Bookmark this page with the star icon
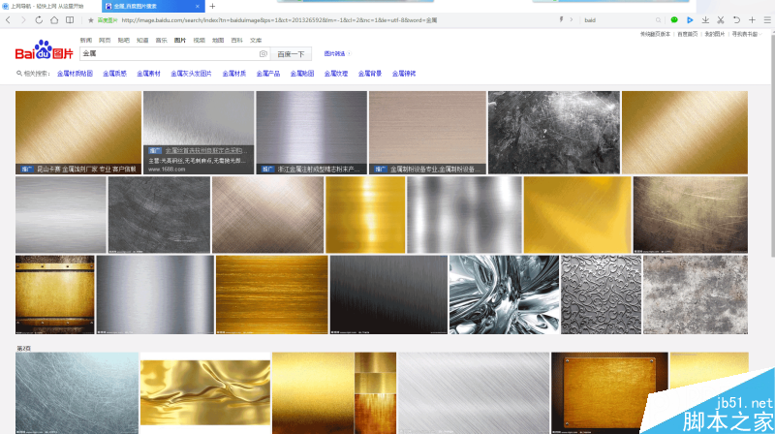This screenshot has width=775, height=434. click(x=90, y=20)
